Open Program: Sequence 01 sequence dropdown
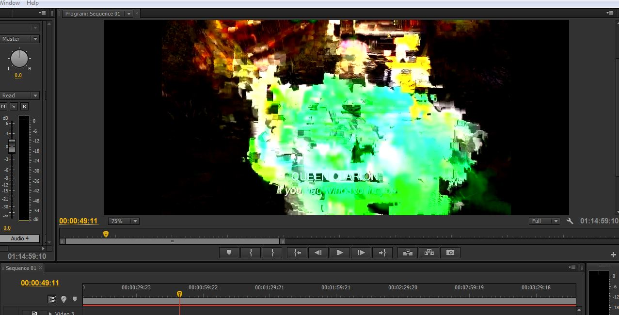 coord(129,14)
